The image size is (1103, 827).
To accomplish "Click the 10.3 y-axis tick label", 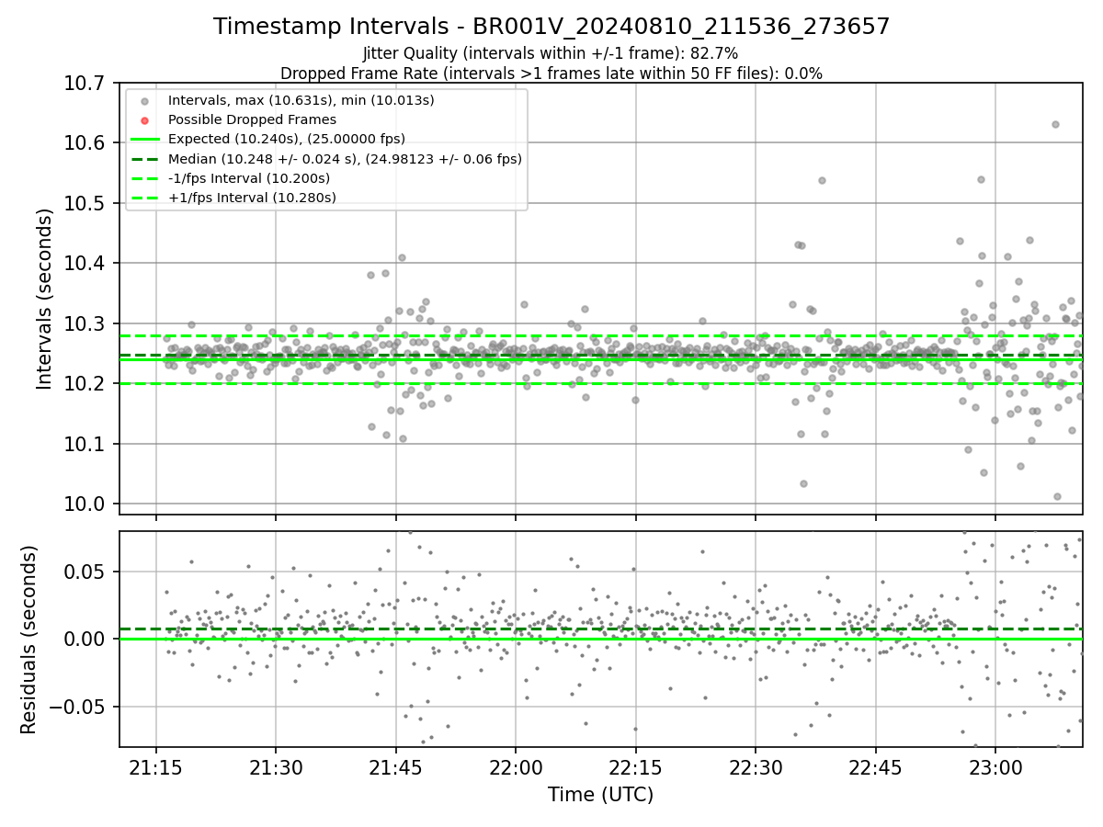I will click(86, 323).
